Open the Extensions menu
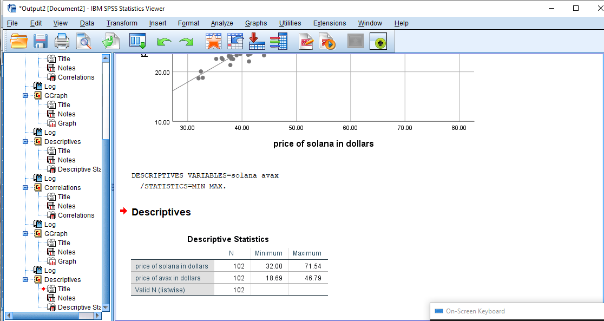This screenshot has width=604, height=321. coord(330,23)
